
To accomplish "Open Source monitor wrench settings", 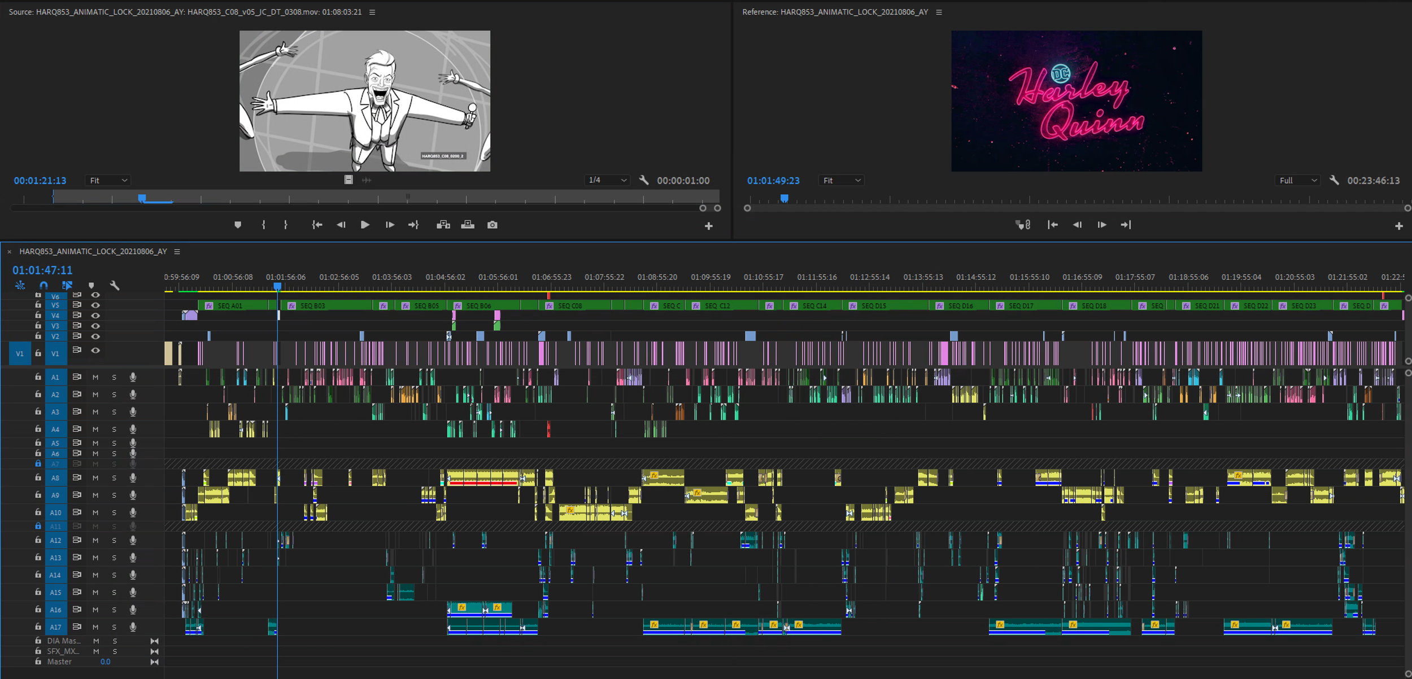I will coord(644,180).
